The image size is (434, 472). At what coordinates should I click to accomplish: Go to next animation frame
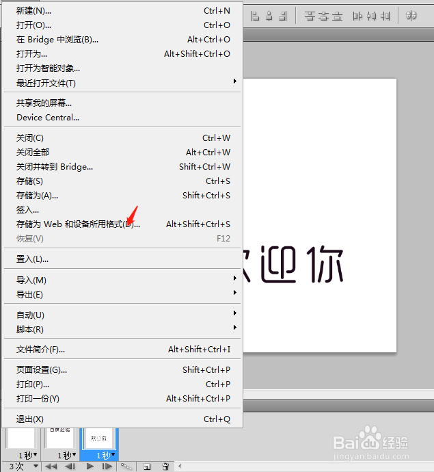point(107,467)
